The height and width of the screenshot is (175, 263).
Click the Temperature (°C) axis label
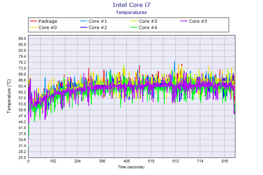tap(9, 96)
